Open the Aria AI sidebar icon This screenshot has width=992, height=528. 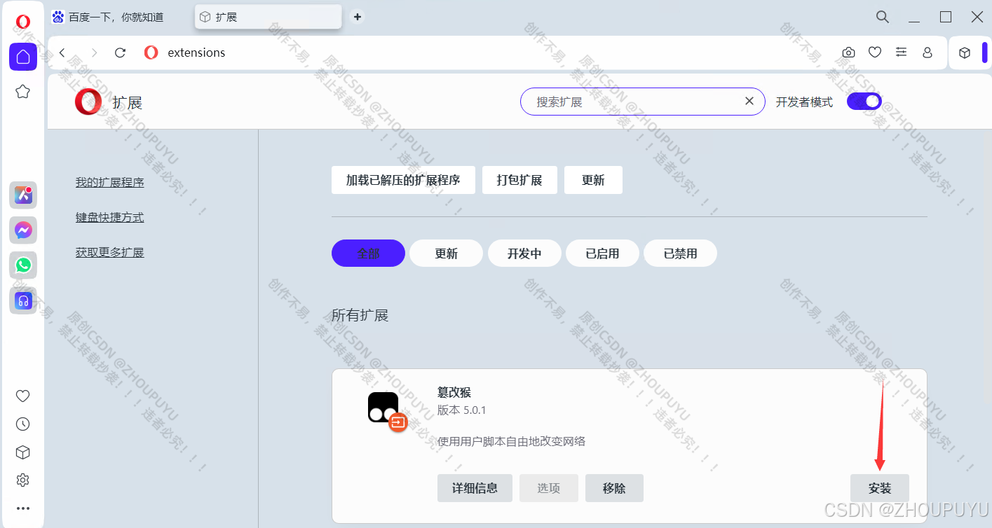23,195
